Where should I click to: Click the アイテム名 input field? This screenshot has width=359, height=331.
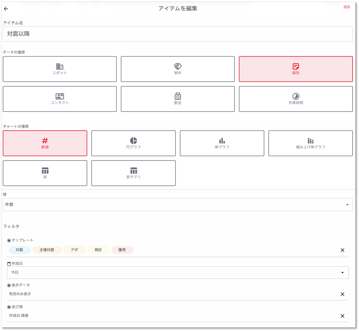pos(177,34)
